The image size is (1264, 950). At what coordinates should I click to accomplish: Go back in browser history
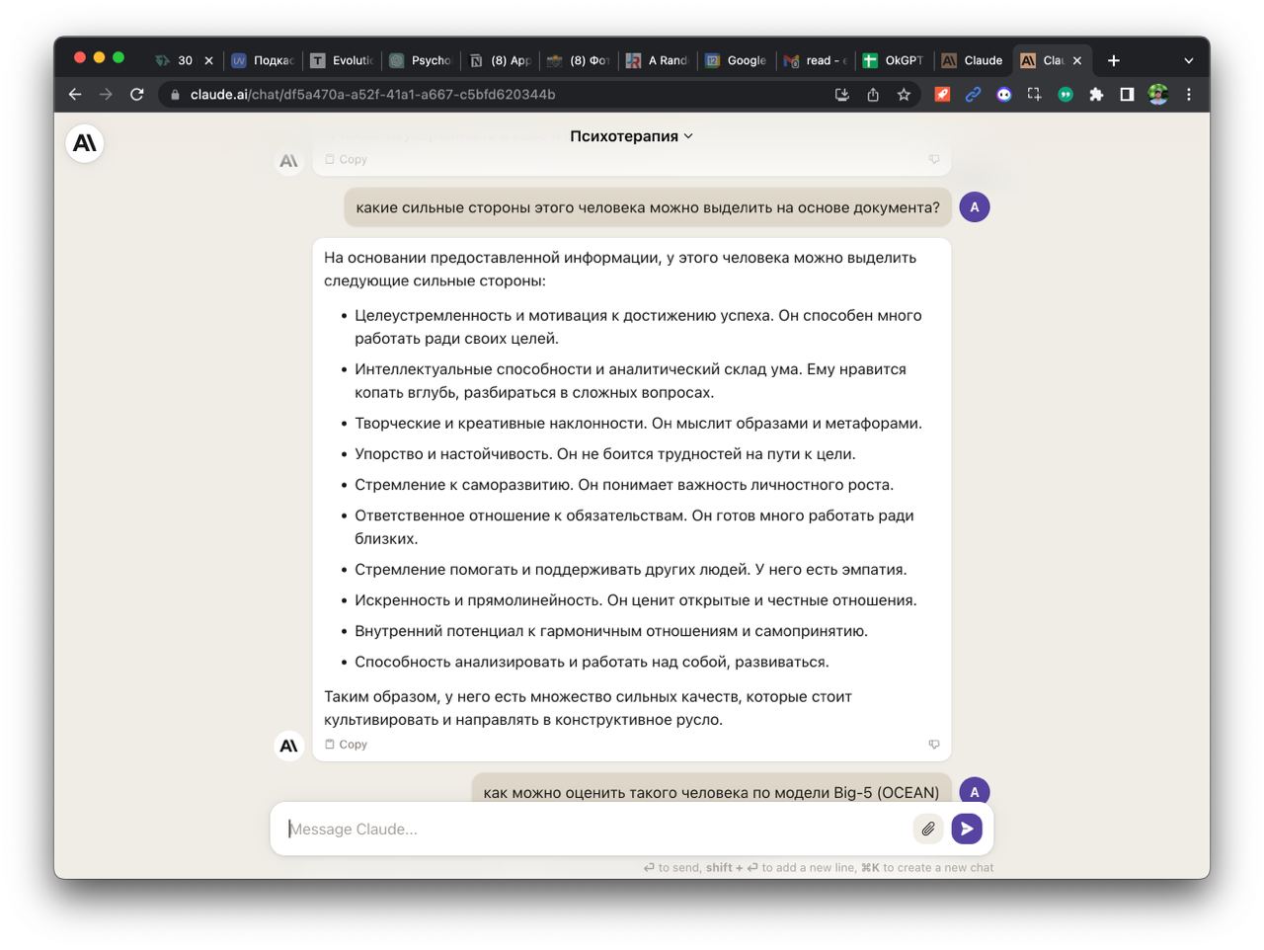click(x=75, y=94)
